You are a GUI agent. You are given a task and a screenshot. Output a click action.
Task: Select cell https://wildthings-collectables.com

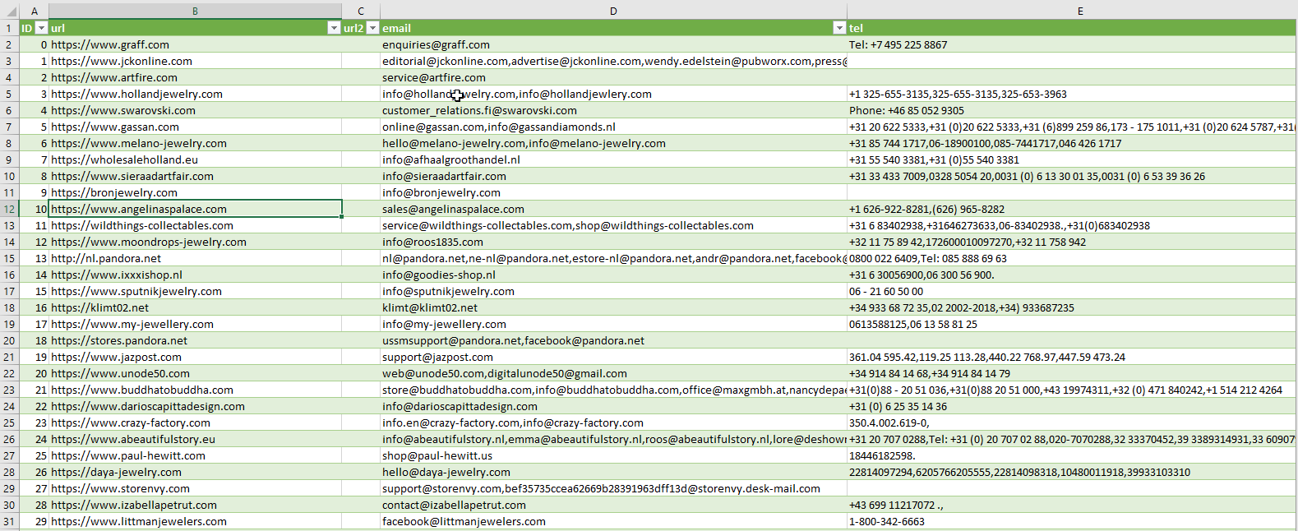(x=195, y=225)
